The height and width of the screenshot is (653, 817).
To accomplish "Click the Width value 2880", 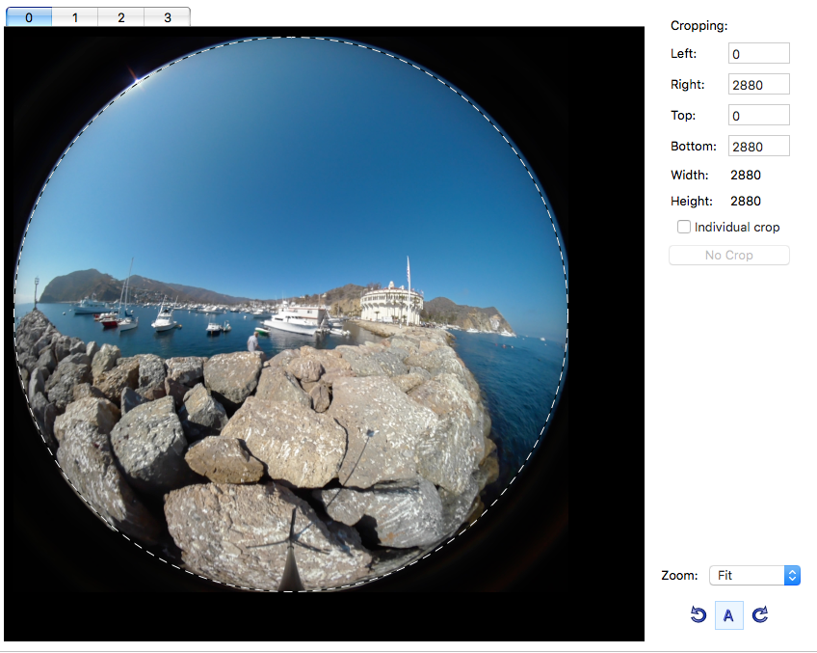I will pos(746,176).
